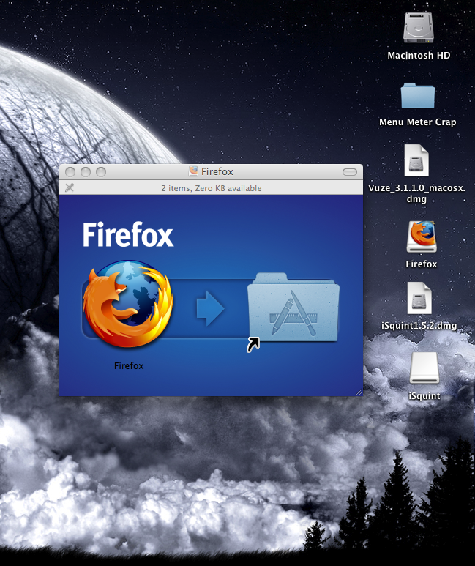Toggle the toolbar with the pill button

click(x=349, y=172)
